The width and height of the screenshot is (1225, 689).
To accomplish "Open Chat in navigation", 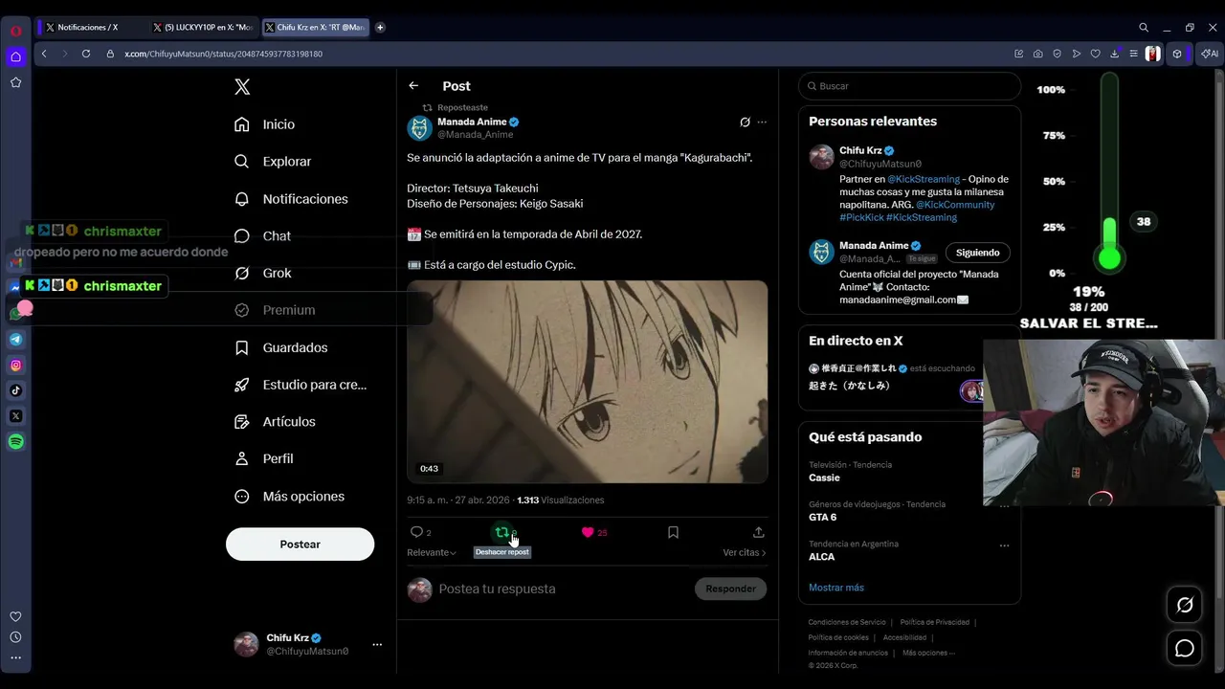I will [x=263, y=235].
